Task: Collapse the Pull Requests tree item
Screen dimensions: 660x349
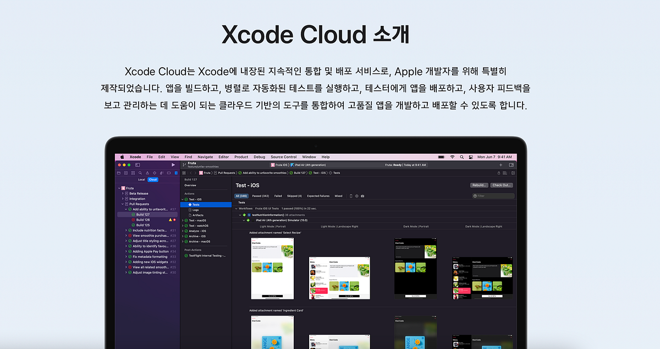Action: point(122,204)
